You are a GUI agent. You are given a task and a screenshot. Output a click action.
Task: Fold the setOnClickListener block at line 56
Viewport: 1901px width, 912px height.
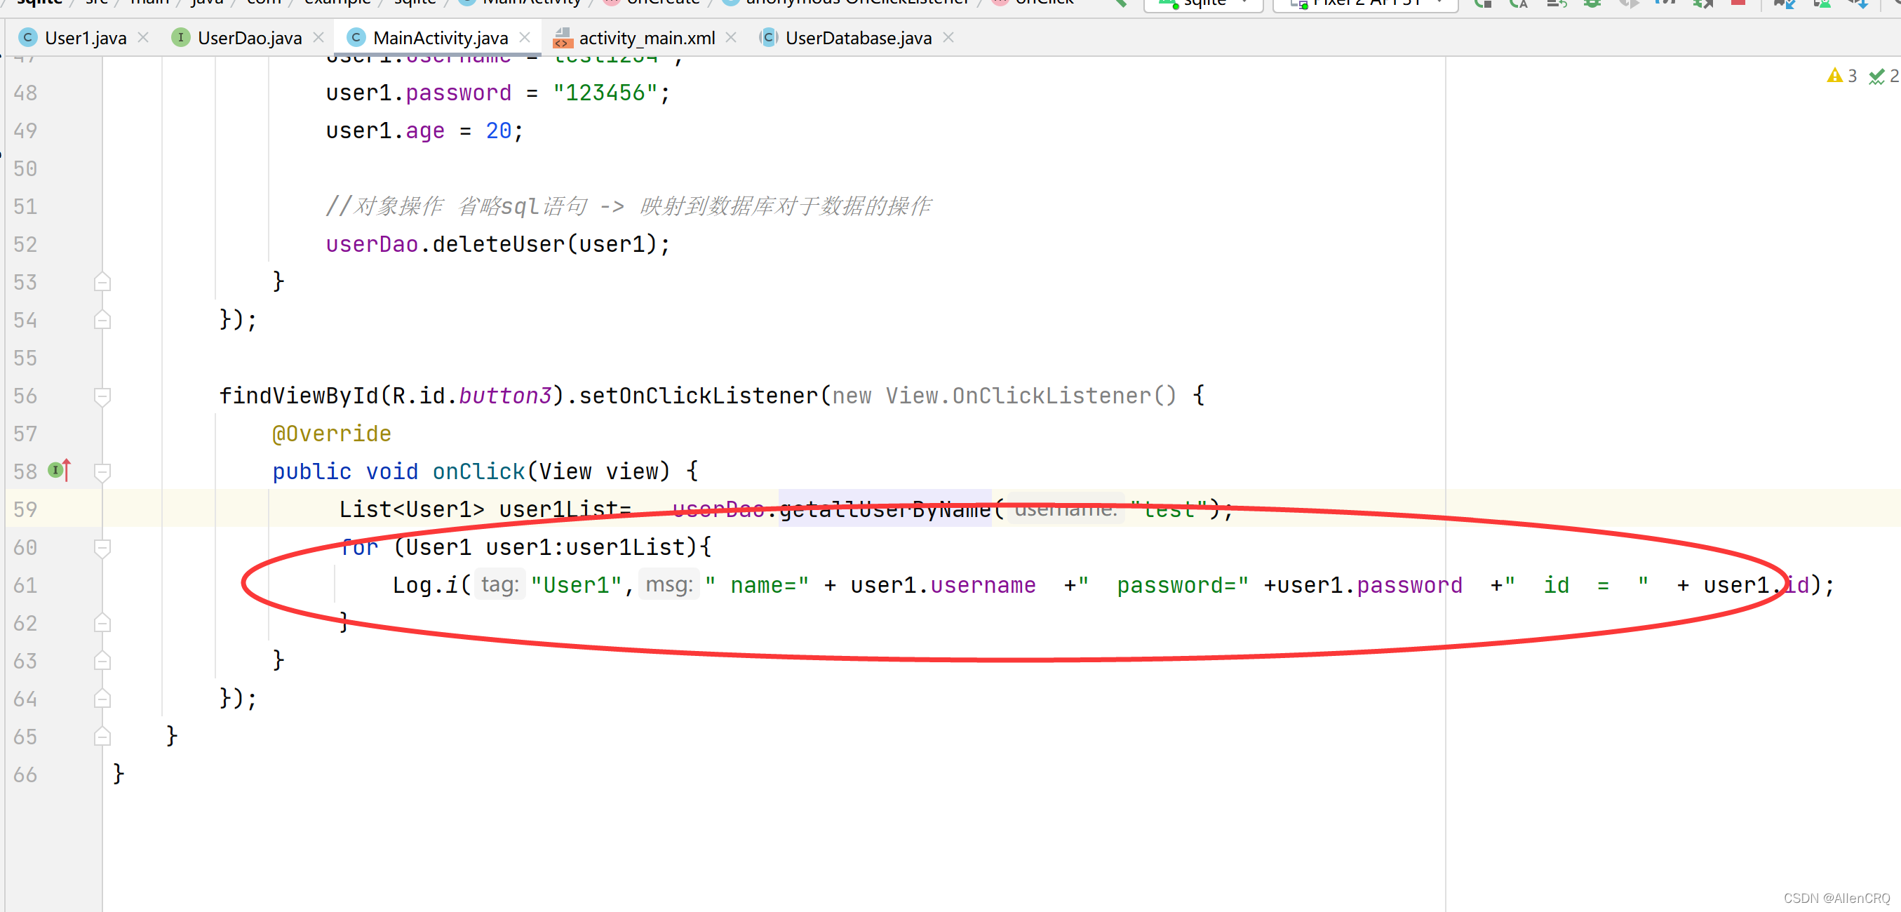pos(102,396)
